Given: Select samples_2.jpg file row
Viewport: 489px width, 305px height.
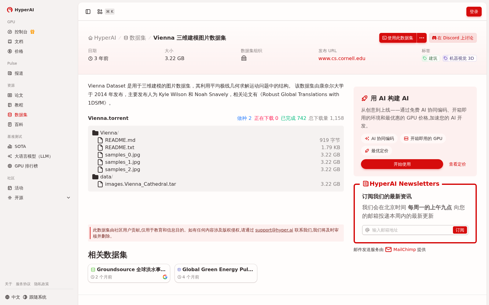Looking at the screenshot, I should pos(216,170).
